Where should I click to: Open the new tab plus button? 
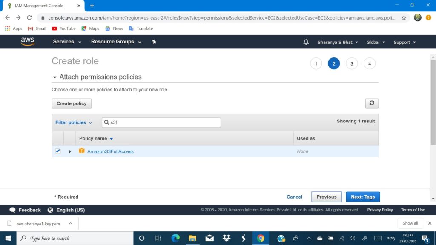92,6
